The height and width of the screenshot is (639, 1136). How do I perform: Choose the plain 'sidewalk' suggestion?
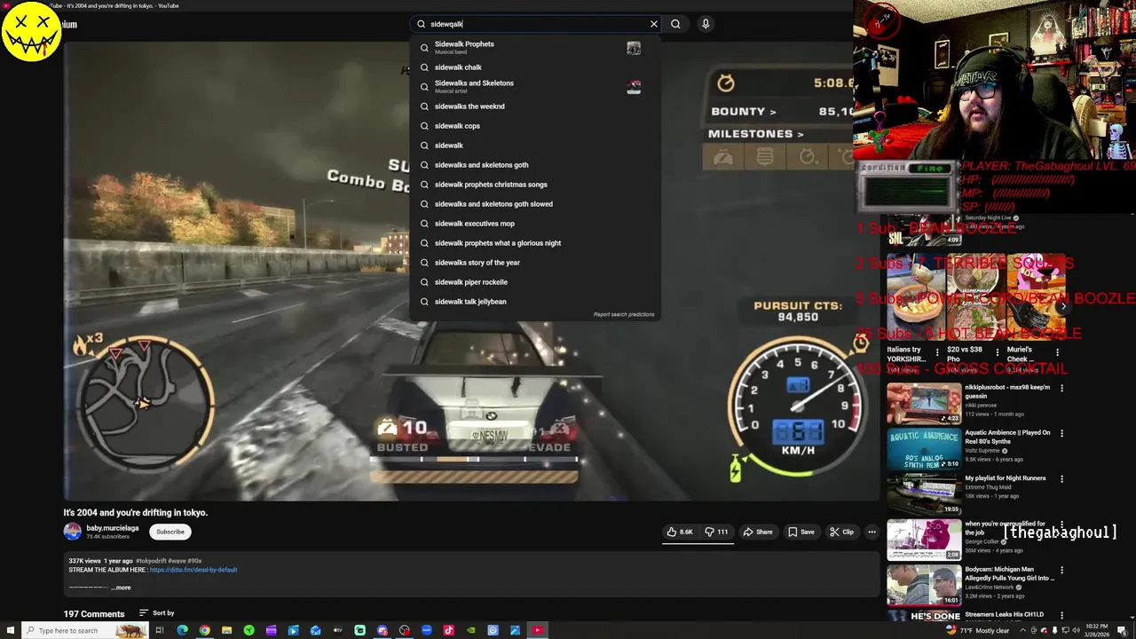coord(534,146)
